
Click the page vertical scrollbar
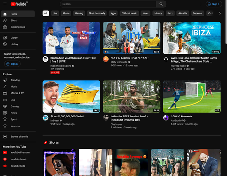[x=226, y=22]
